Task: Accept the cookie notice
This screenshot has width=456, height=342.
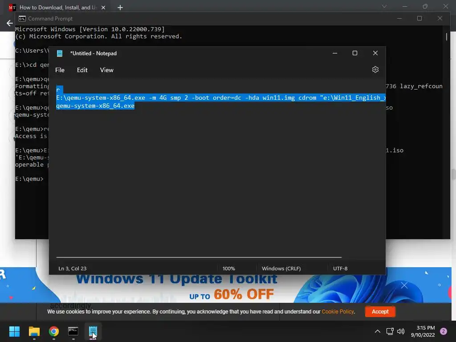Action: (x=380, y=311)
